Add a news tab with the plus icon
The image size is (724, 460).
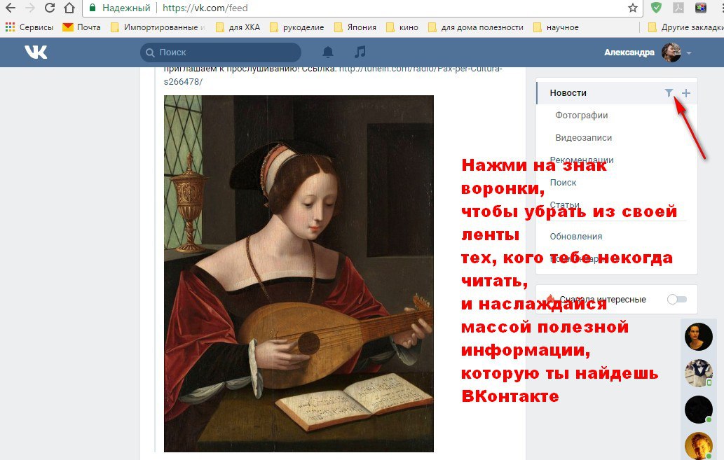(686, 93)
